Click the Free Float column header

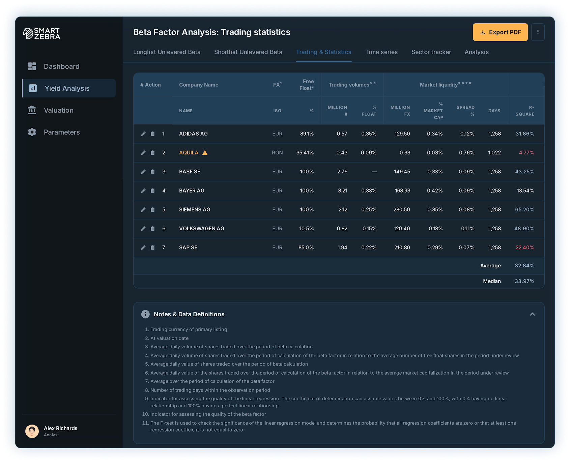pyautogui.click(x=307, y=85)
